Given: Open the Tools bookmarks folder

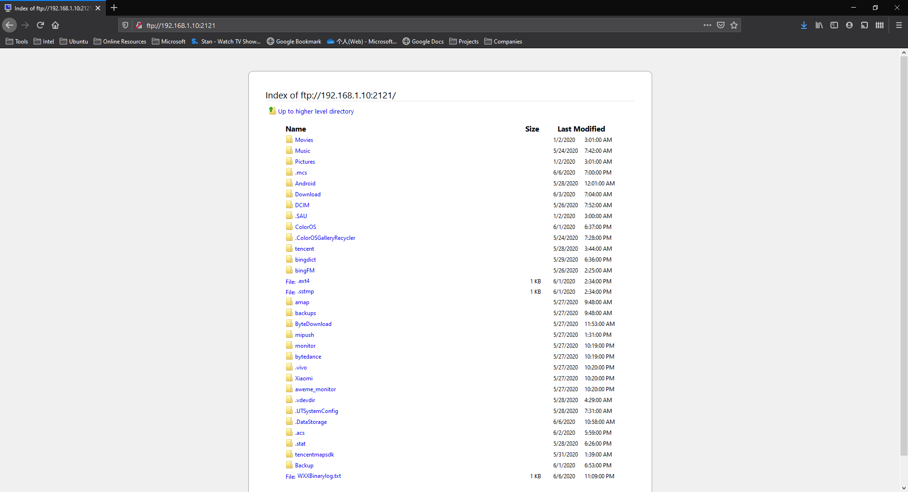Looking at the screenshot, I should click(x=17, y=42).
